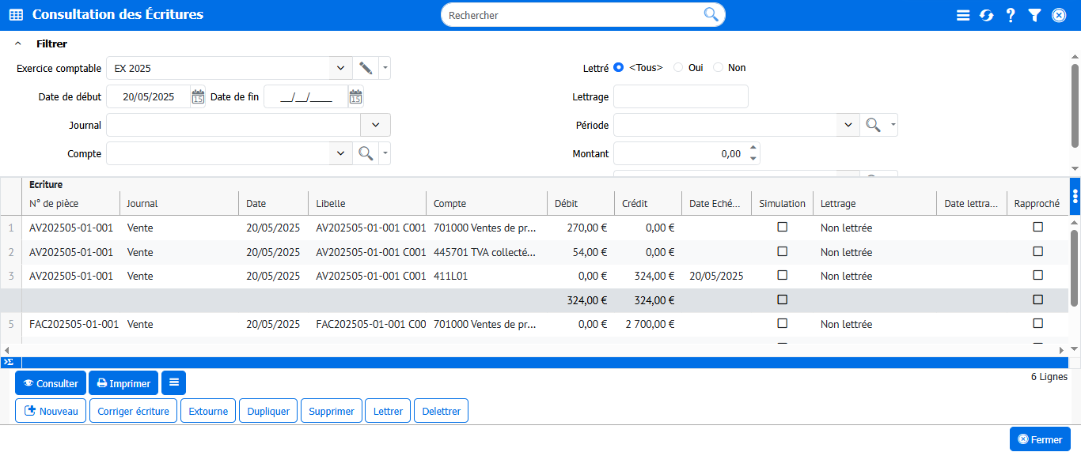Click pencil edit icon beside Exercice comptable

click(366, 68)
